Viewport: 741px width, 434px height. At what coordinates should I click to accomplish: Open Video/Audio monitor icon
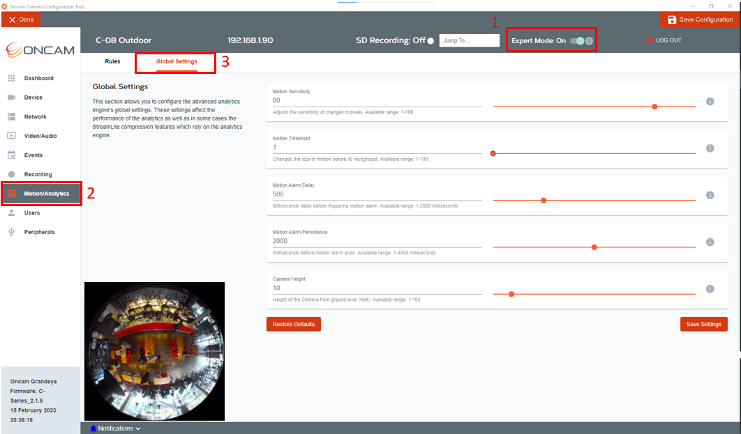pyautogui.click(x=11, y=136)
